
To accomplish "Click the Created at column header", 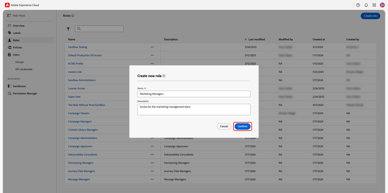I will (x=319, y=39).
